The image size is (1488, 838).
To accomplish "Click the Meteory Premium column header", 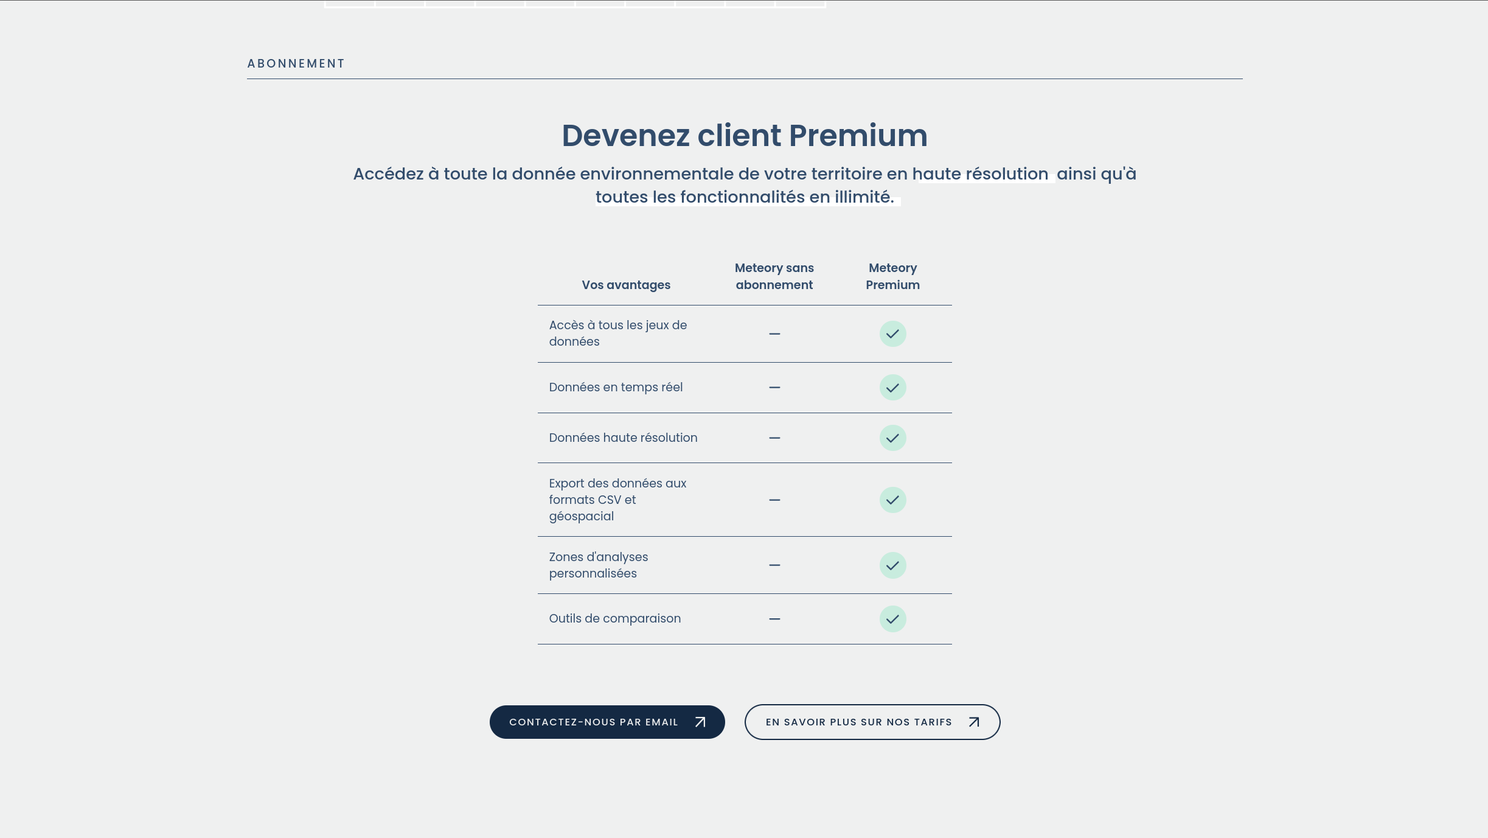I will coord(892,276).
